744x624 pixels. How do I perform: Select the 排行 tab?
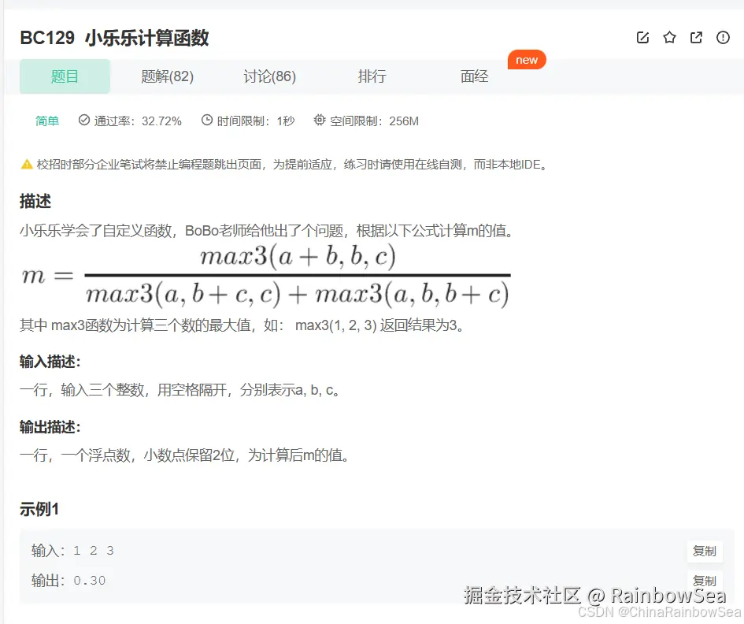[372, 76]
